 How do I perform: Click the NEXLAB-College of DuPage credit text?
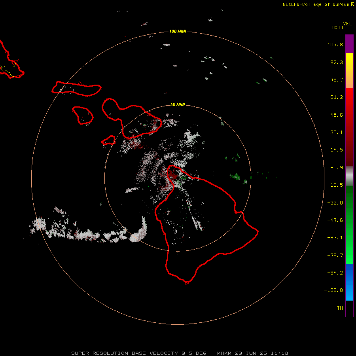point(318,4)
